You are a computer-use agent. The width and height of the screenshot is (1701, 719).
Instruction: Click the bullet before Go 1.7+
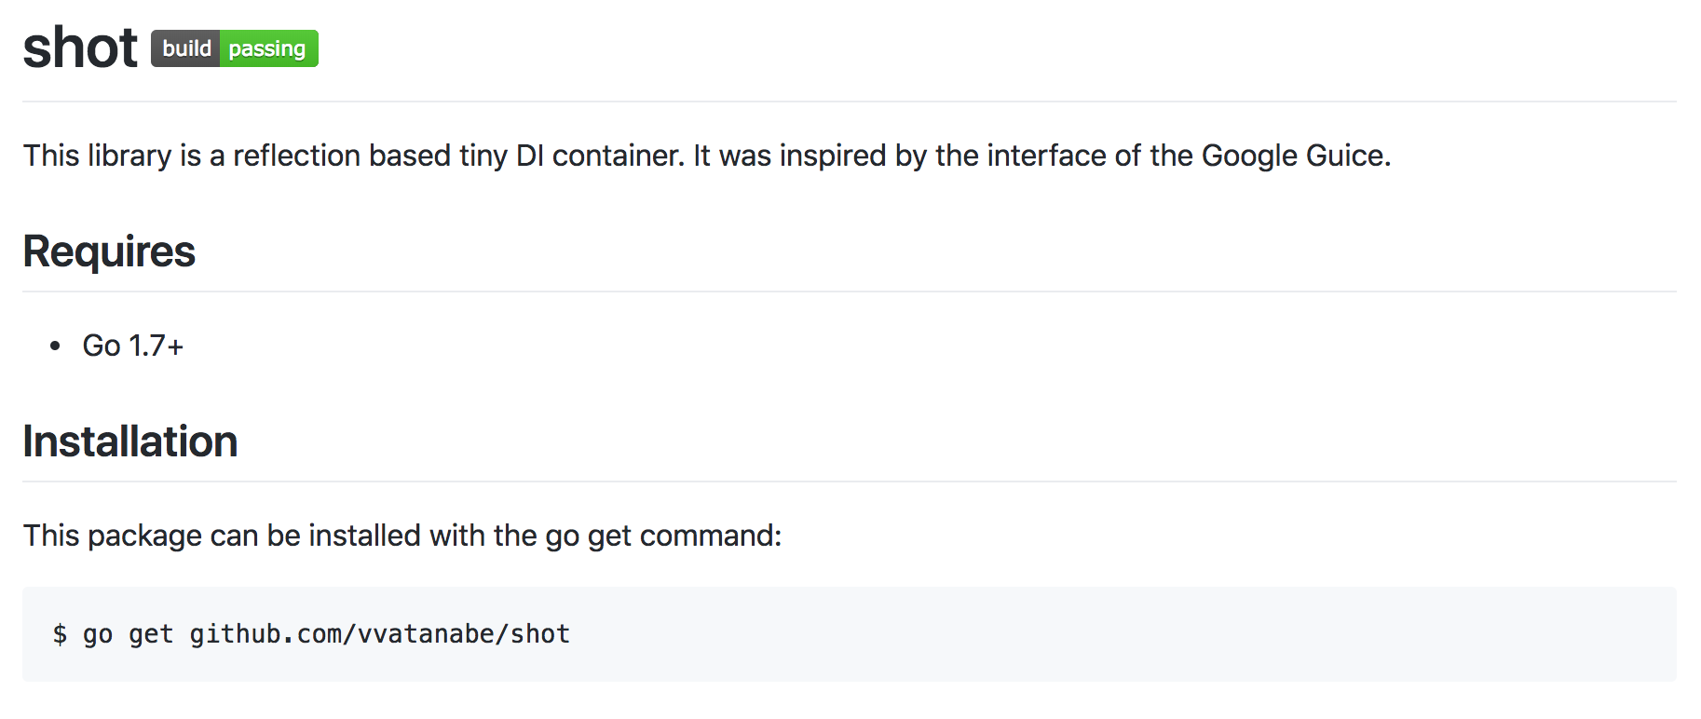click(x=55, y=346)
